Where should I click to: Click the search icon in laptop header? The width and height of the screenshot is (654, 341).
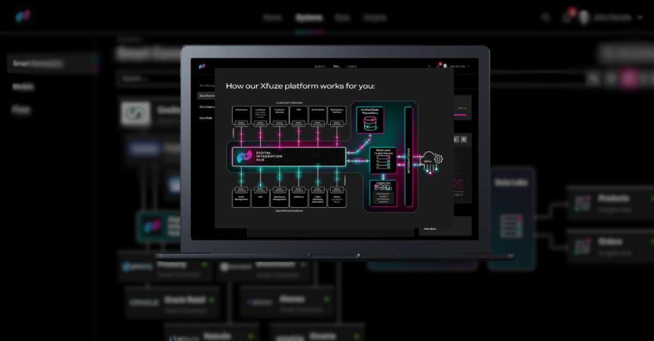[x=429, y=66]
